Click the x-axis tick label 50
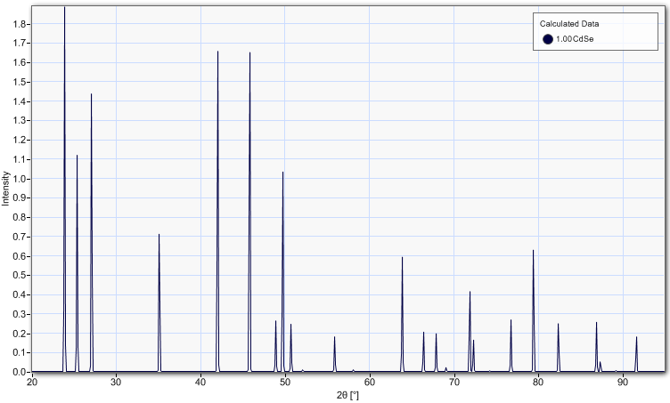 tap(285, 382)
